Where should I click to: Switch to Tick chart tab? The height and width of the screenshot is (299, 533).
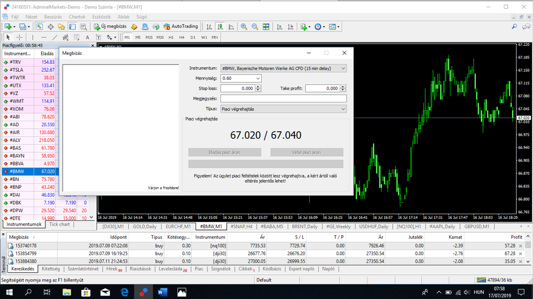[59, 224]
